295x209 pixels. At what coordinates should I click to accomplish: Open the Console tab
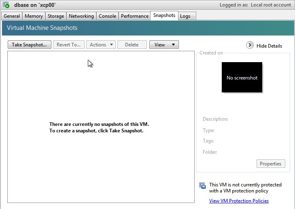pos(107,16)
